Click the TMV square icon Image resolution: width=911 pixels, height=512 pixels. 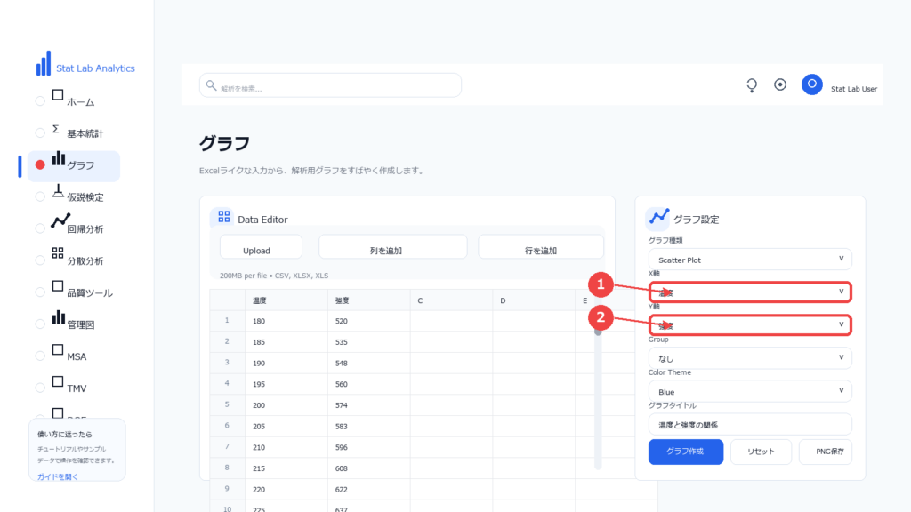(58, 381)
